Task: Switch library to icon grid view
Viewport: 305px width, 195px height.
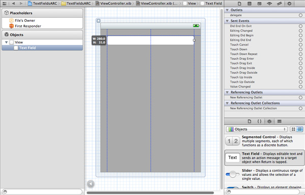Action: [x=293, y=129]
